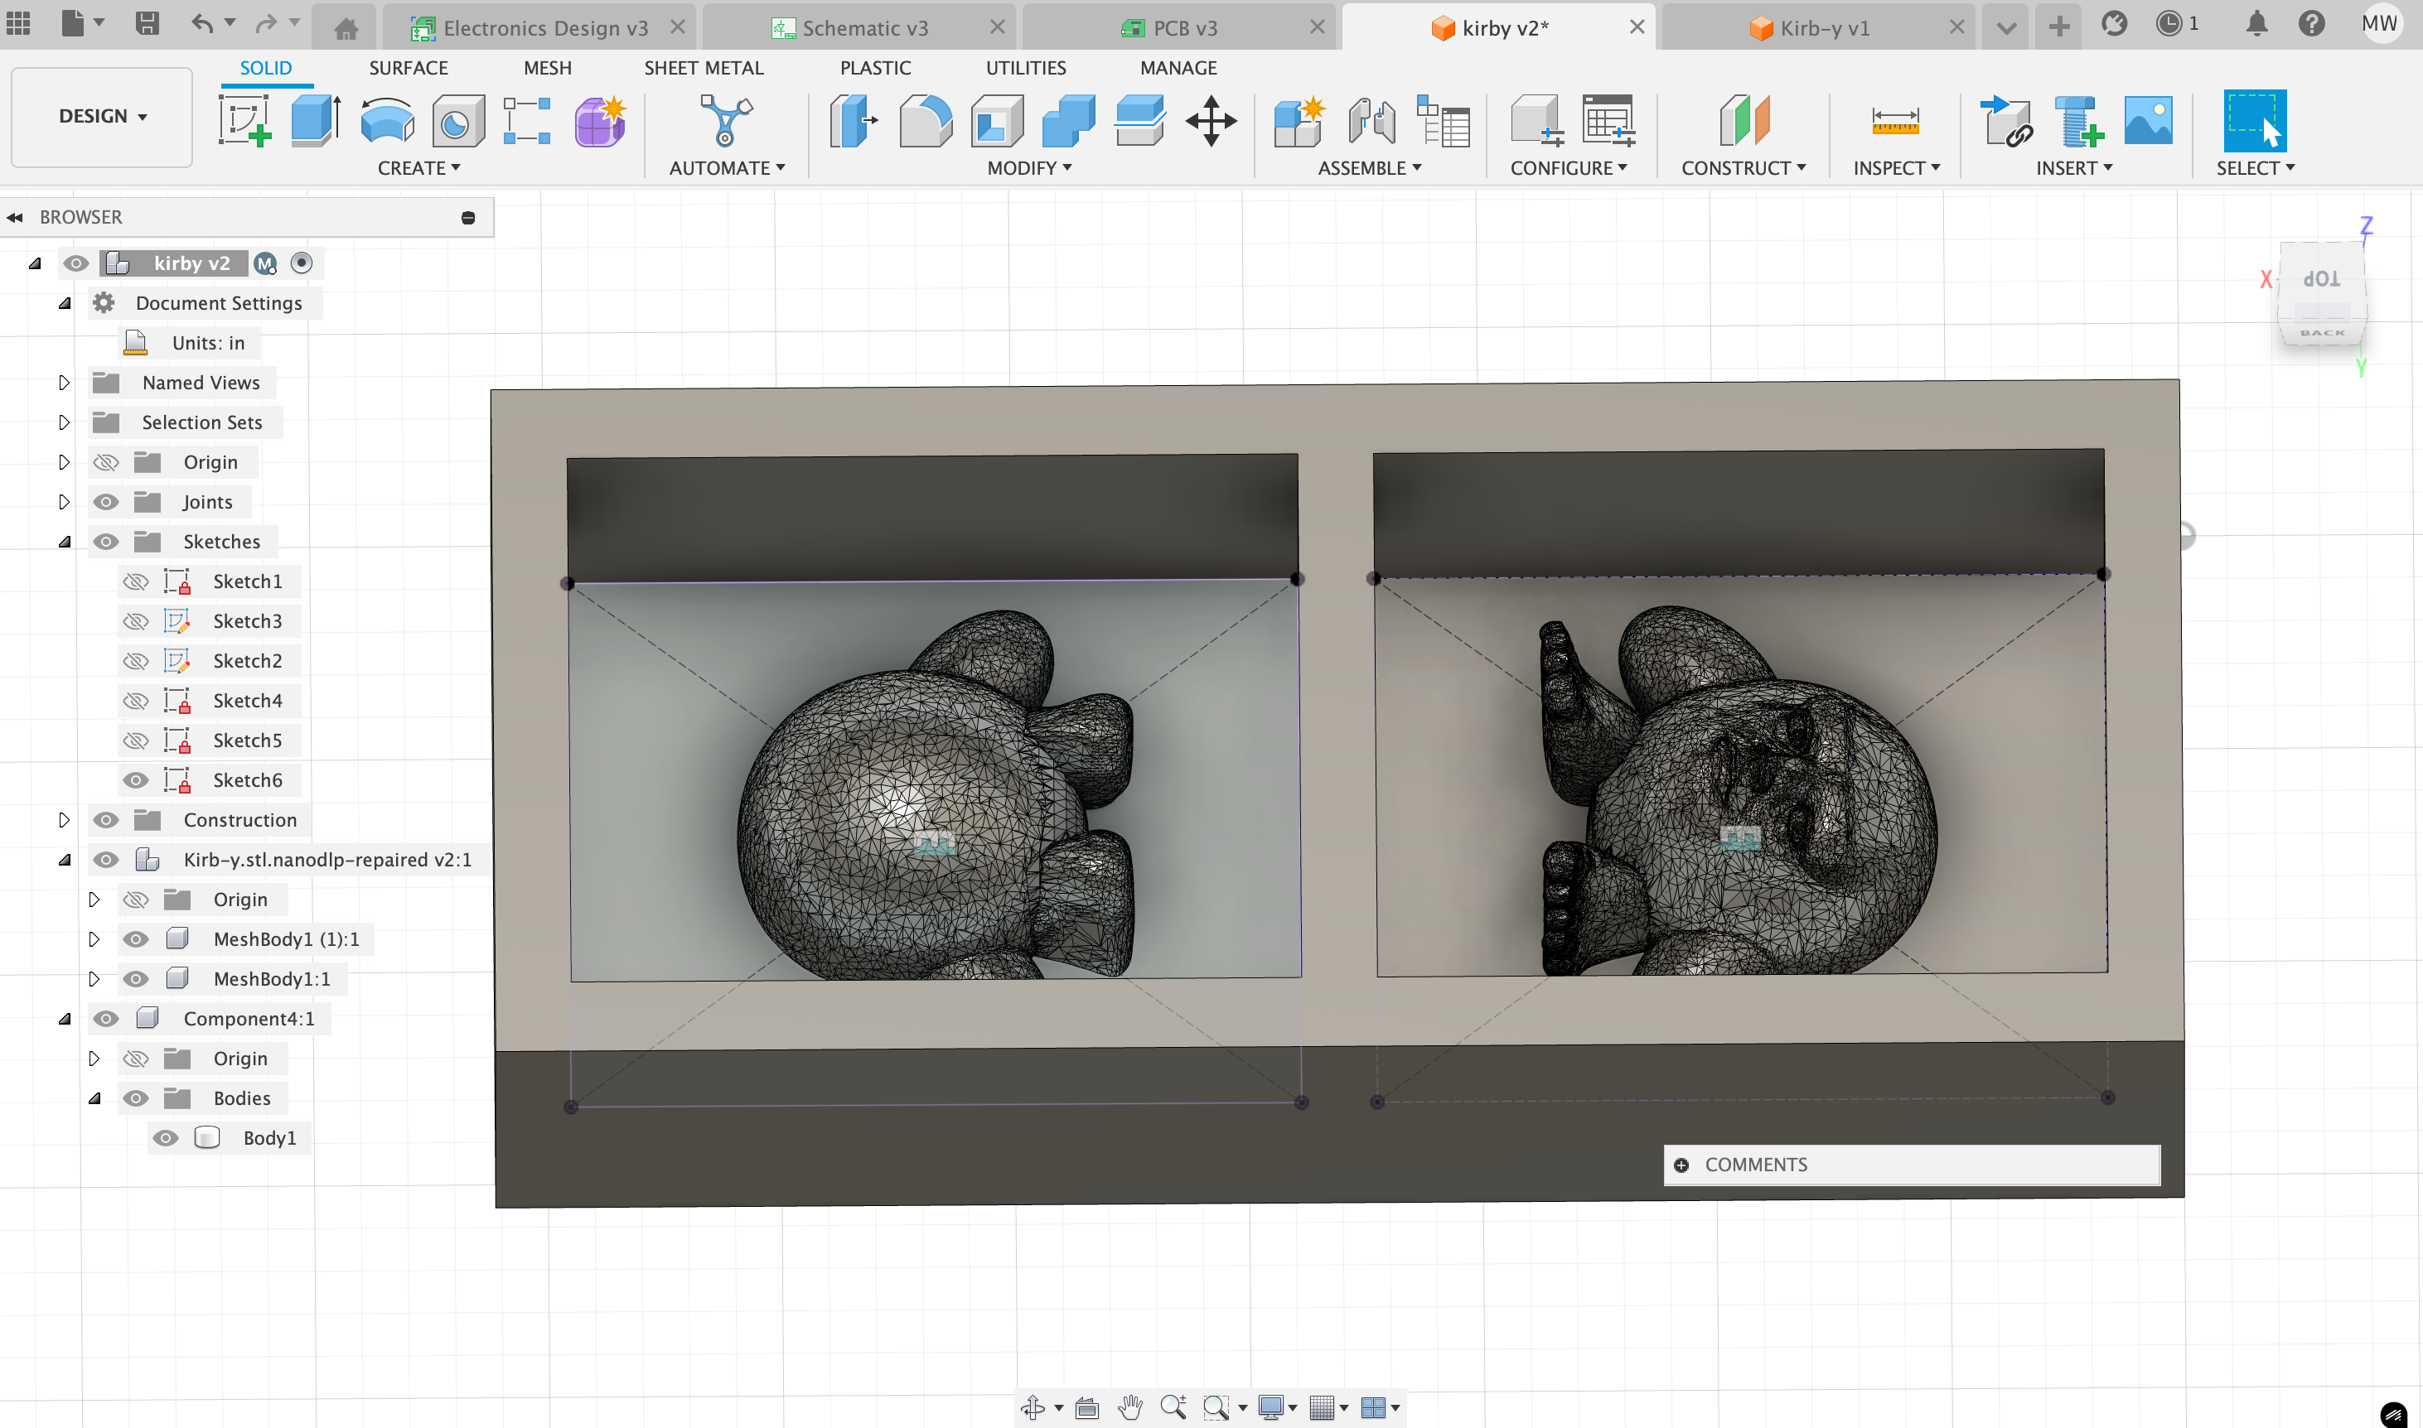The width and height of the screenshot is (2423, 1428).
Task: Expand the MeshBody1:1 node
Action: [94, 980]
